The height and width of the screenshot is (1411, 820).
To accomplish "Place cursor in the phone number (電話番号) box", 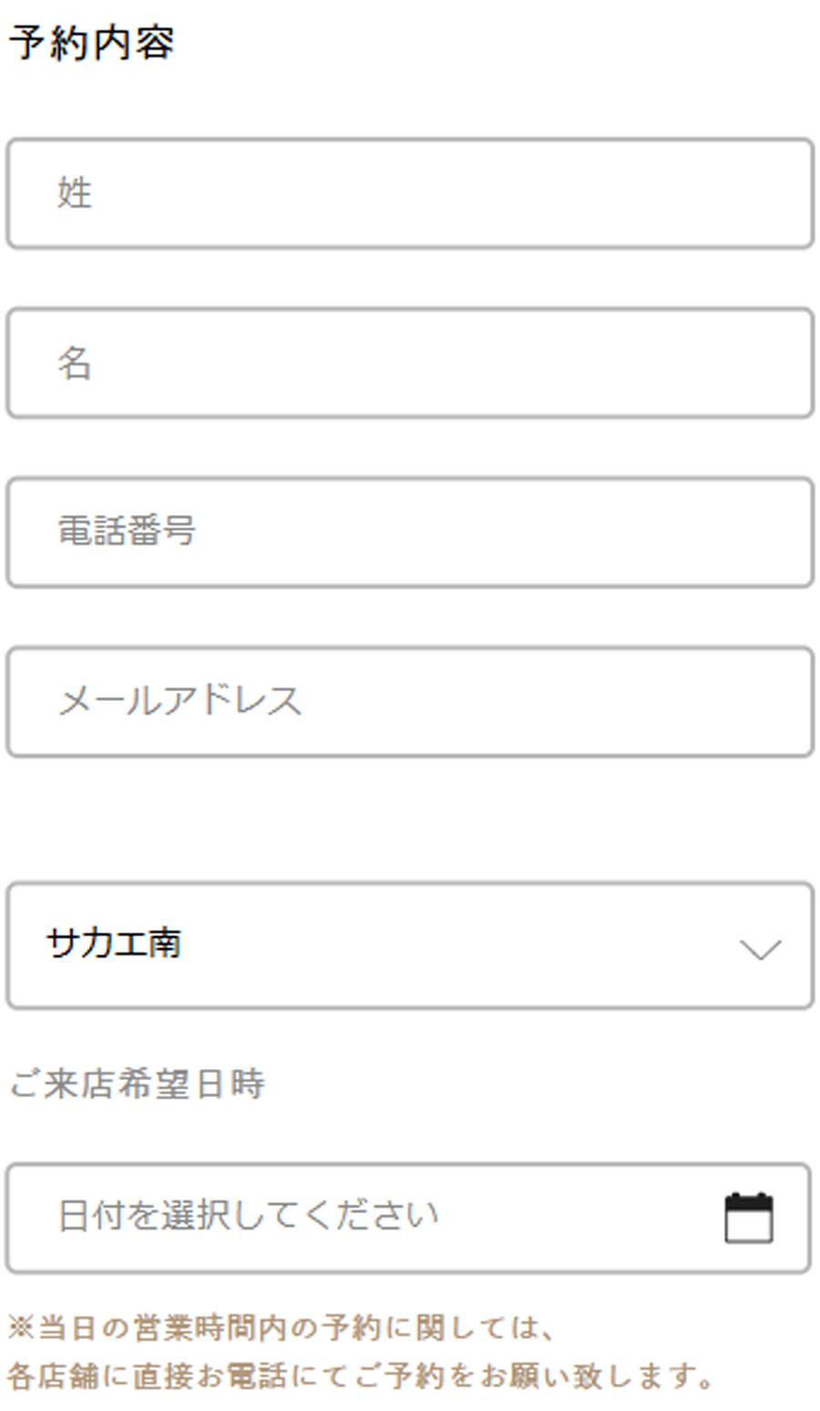I will (x=456, y=532).
